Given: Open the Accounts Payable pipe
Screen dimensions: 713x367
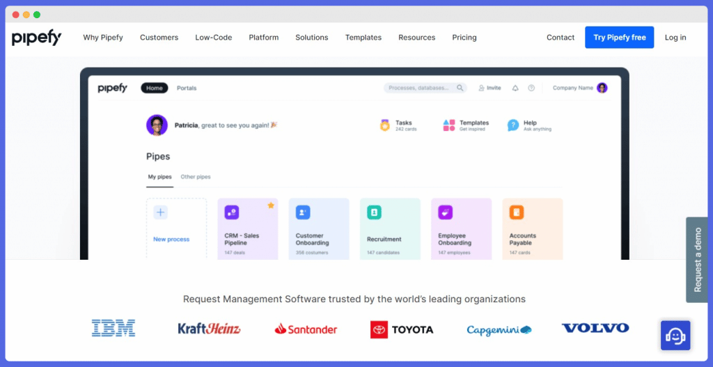Looking at the screenshot, I should 533,228.
